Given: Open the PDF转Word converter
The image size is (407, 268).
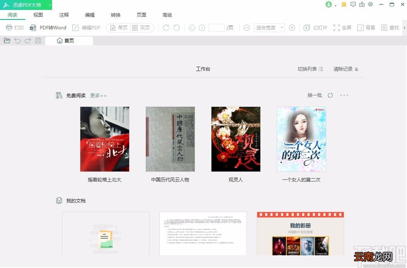Looking at the screenshot, I should 48,27.
